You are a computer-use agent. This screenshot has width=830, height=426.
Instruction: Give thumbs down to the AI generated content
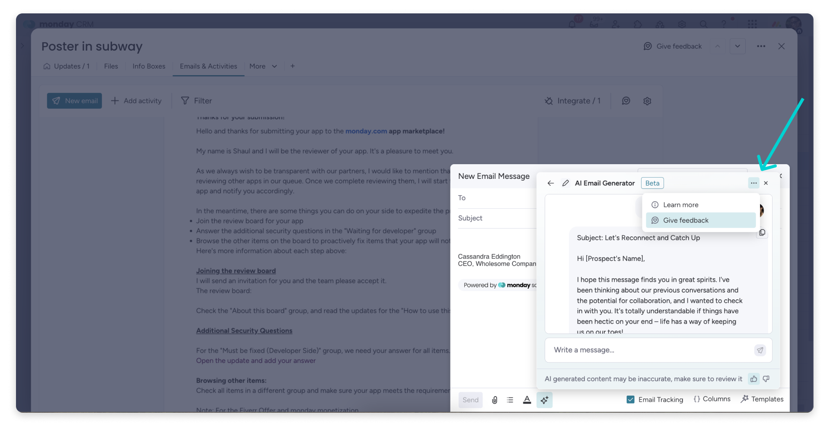coord(766,379)
